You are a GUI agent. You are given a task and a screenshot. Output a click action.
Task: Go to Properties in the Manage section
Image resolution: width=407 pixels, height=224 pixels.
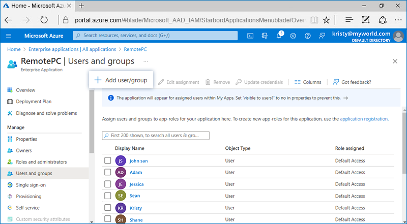coord(26,139)
